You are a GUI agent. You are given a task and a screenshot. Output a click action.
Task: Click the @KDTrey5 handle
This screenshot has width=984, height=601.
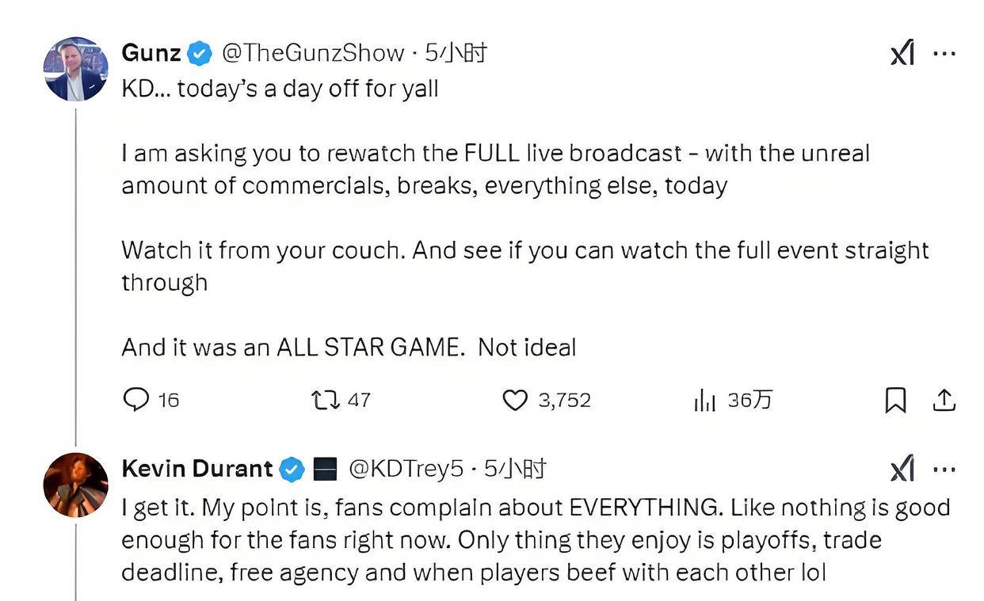click(406, 469)
